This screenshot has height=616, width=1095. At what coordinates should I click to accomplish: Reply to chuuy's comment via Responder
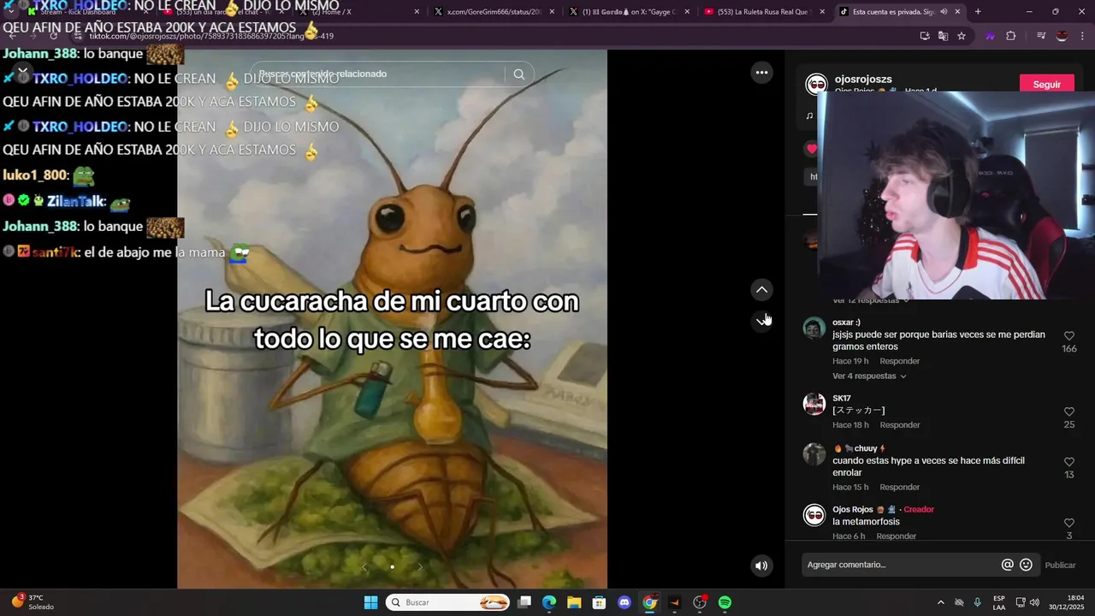point(899,488)
